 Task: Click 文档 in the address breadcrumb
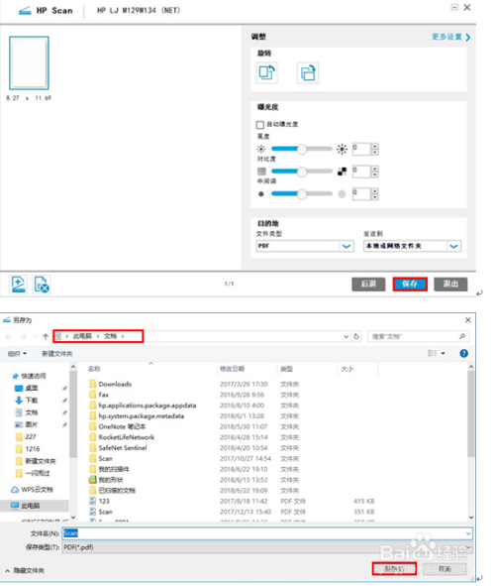[x=111, y=336]
